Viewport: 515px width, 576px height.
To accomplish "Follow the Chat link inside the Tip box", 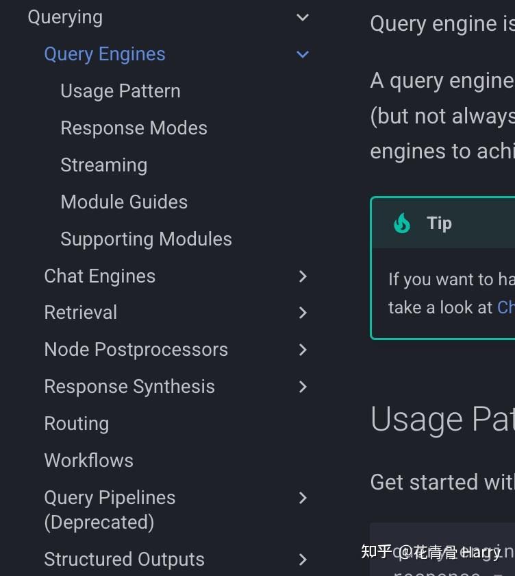I will pyautogui.click(x=505, y=307).
